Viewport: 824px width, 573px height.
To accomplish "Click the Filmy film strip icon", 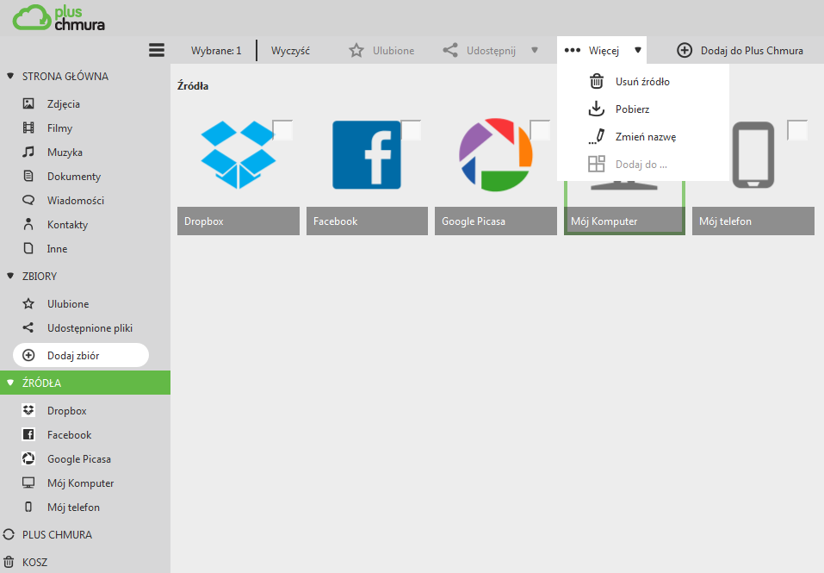I will coord(28,128).
